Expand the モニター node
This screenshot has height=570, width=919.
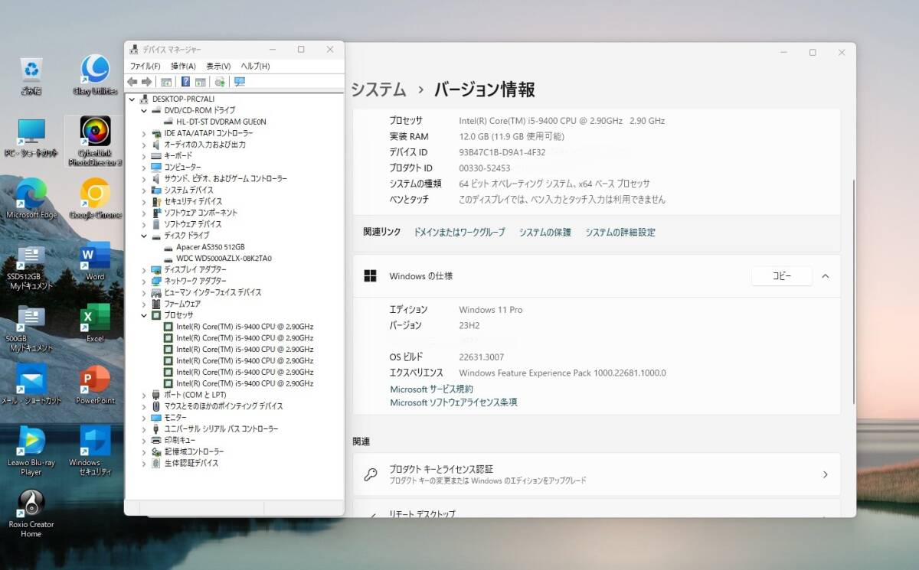coord(144,418)
